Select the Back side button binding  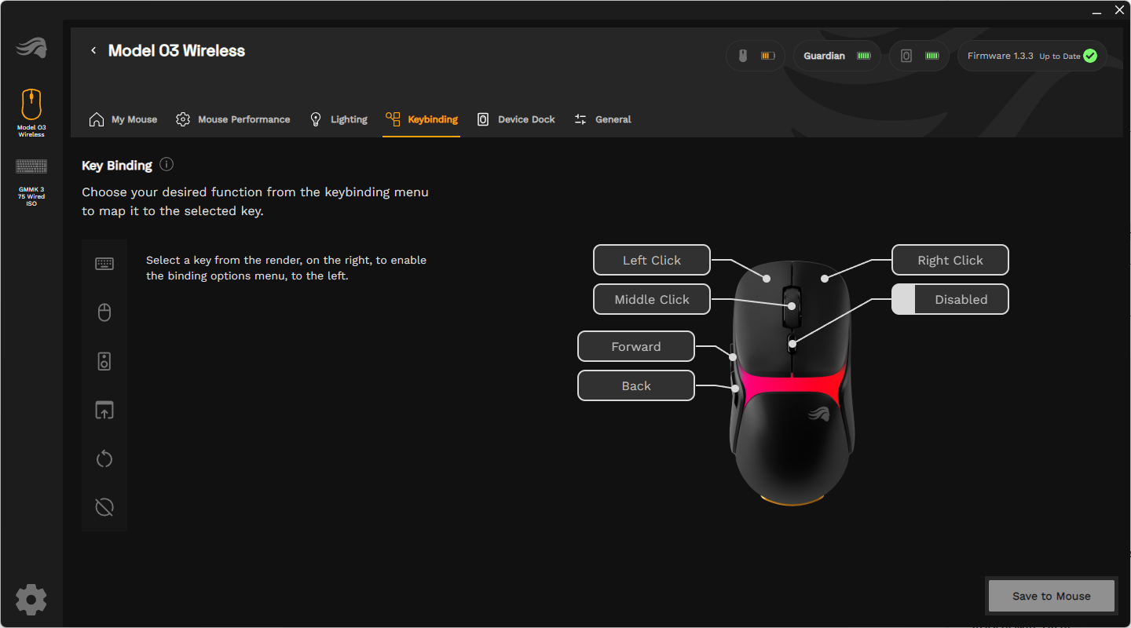(x=636, y=385)
